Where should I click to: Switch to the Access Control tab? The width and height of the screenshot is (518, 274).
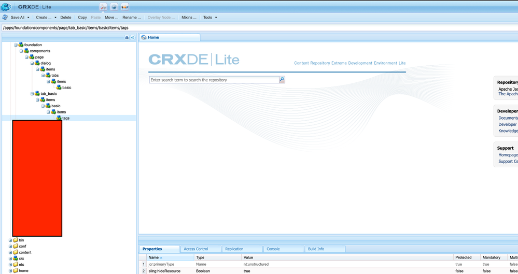[195, 249]
